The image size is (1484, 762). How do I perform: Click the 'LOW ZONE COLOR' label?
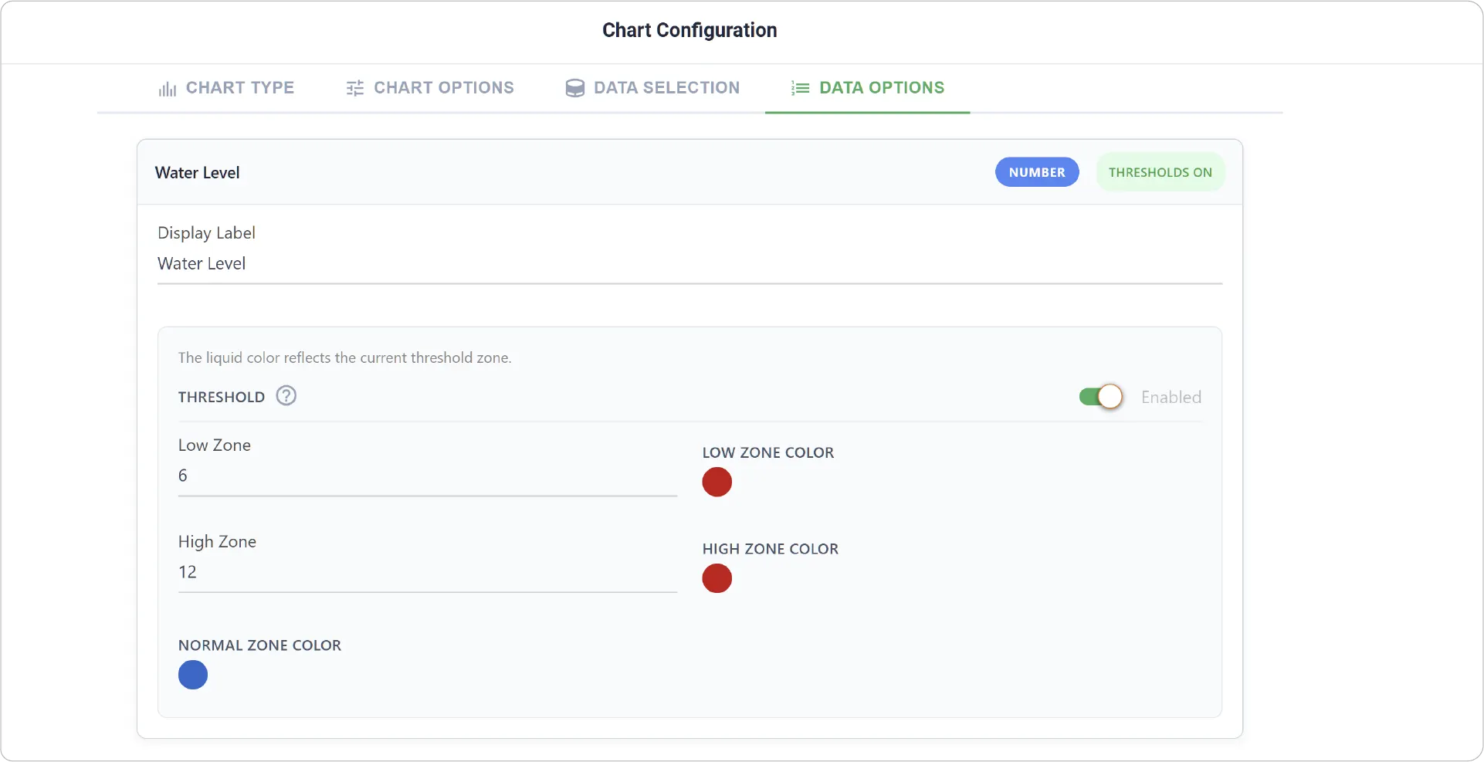tap(768, 453)
